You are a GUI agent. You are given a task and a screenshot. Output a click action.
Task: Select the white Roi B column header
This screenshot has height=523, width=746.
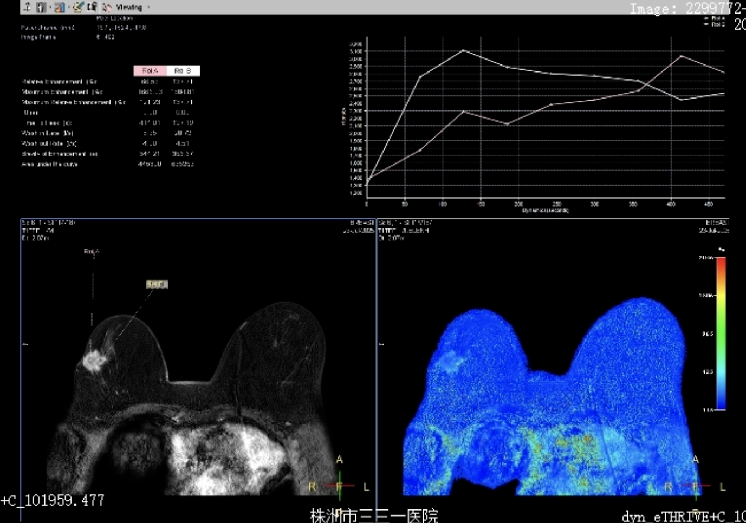click(x=183, y=71)
